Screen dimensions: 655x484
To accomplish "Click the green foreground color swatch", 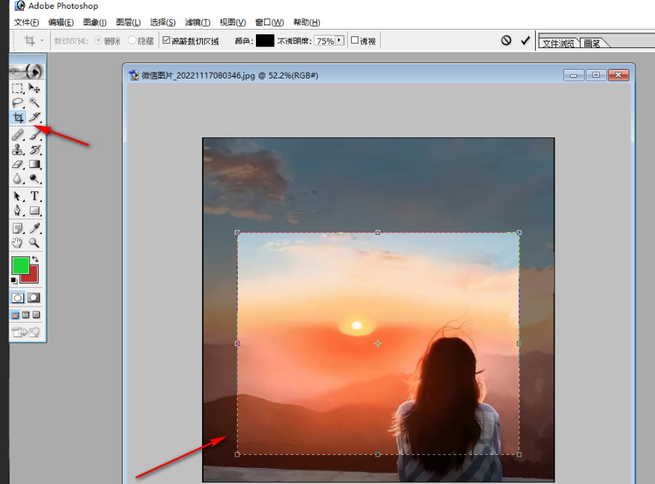I will coord(20,265).
